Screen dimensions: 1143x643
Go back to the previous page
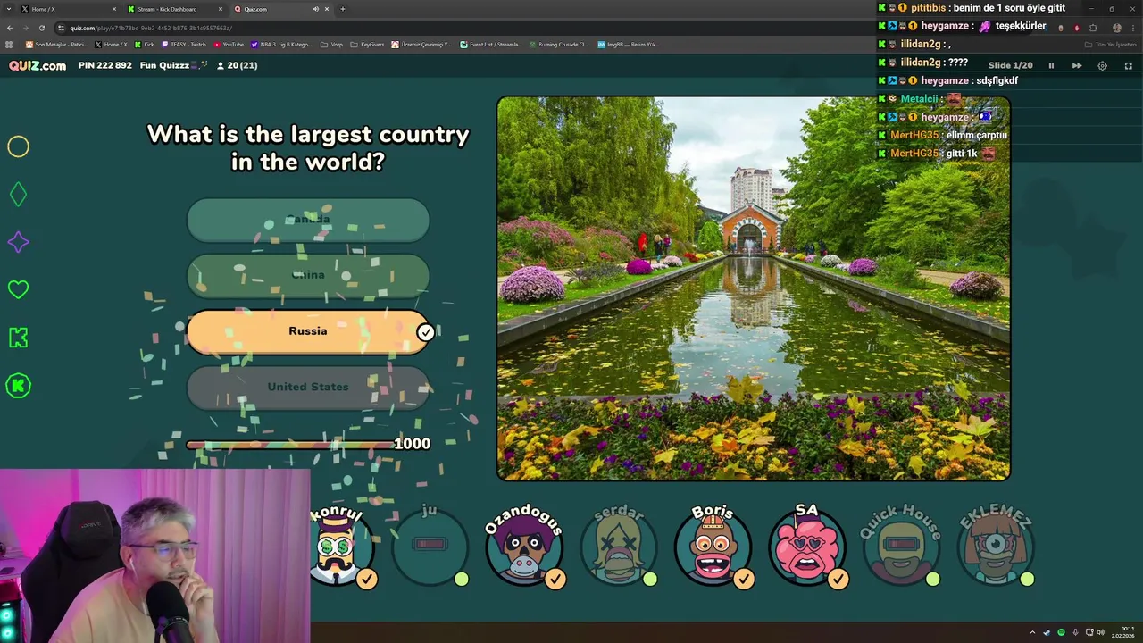(x=10, y=28)
